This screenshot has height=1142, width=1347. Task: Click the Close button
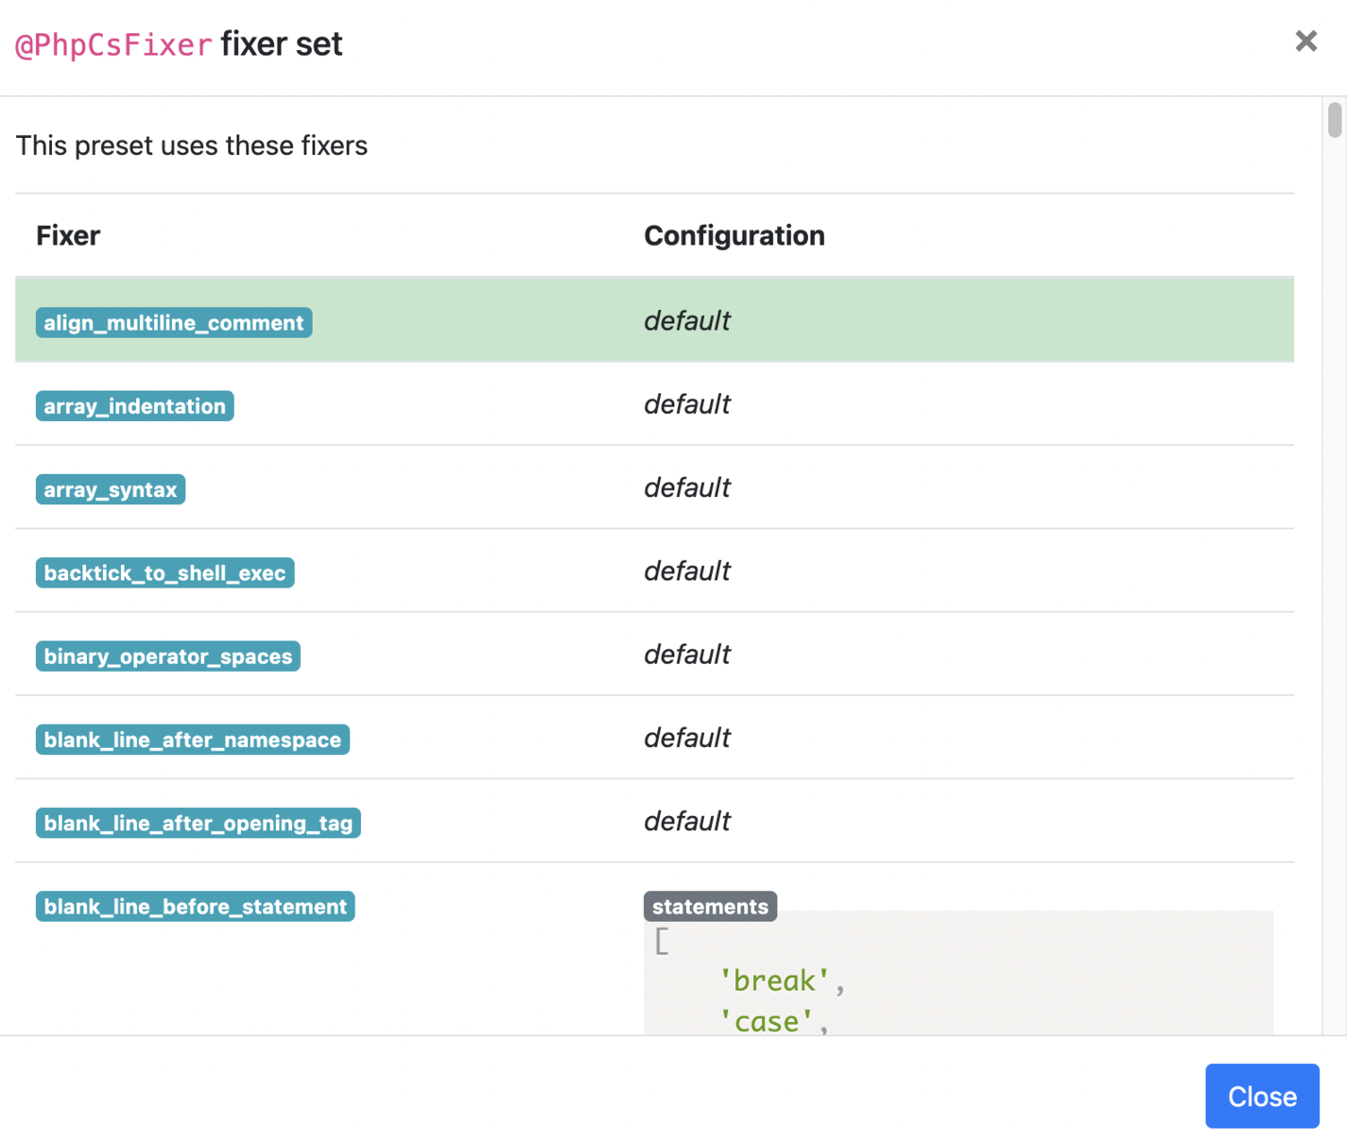(1262, 1096)
